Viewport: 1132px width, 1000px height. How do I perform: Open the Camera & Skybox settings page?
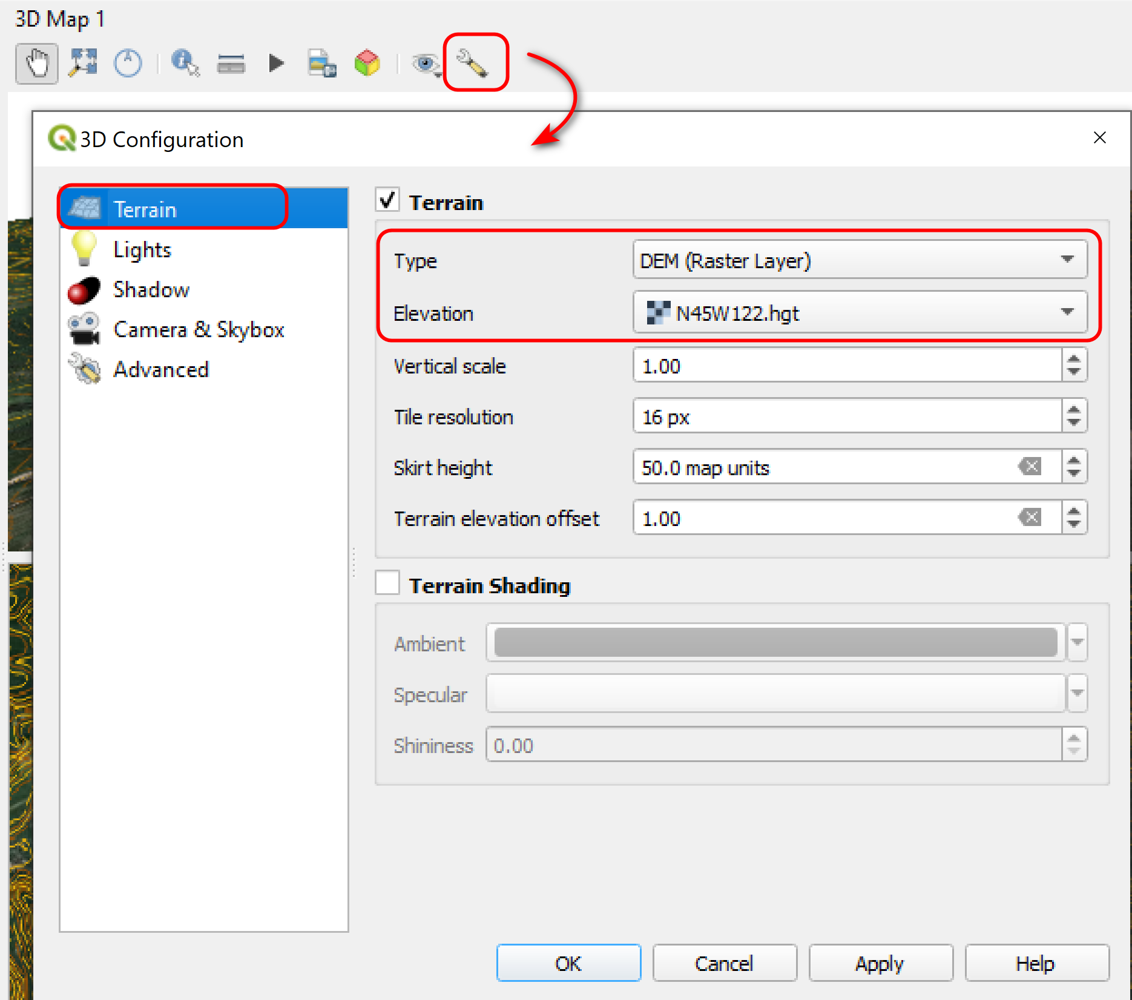point(199,329)
